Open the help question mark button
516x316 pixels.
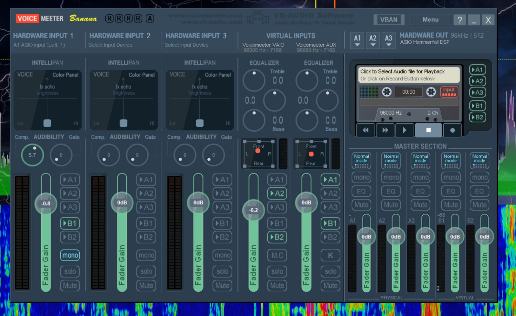460,20
